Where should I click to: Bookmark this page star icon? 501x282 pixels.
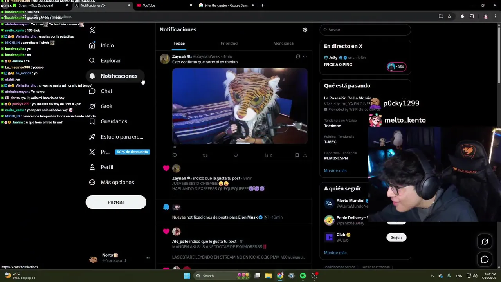[449, 16]
